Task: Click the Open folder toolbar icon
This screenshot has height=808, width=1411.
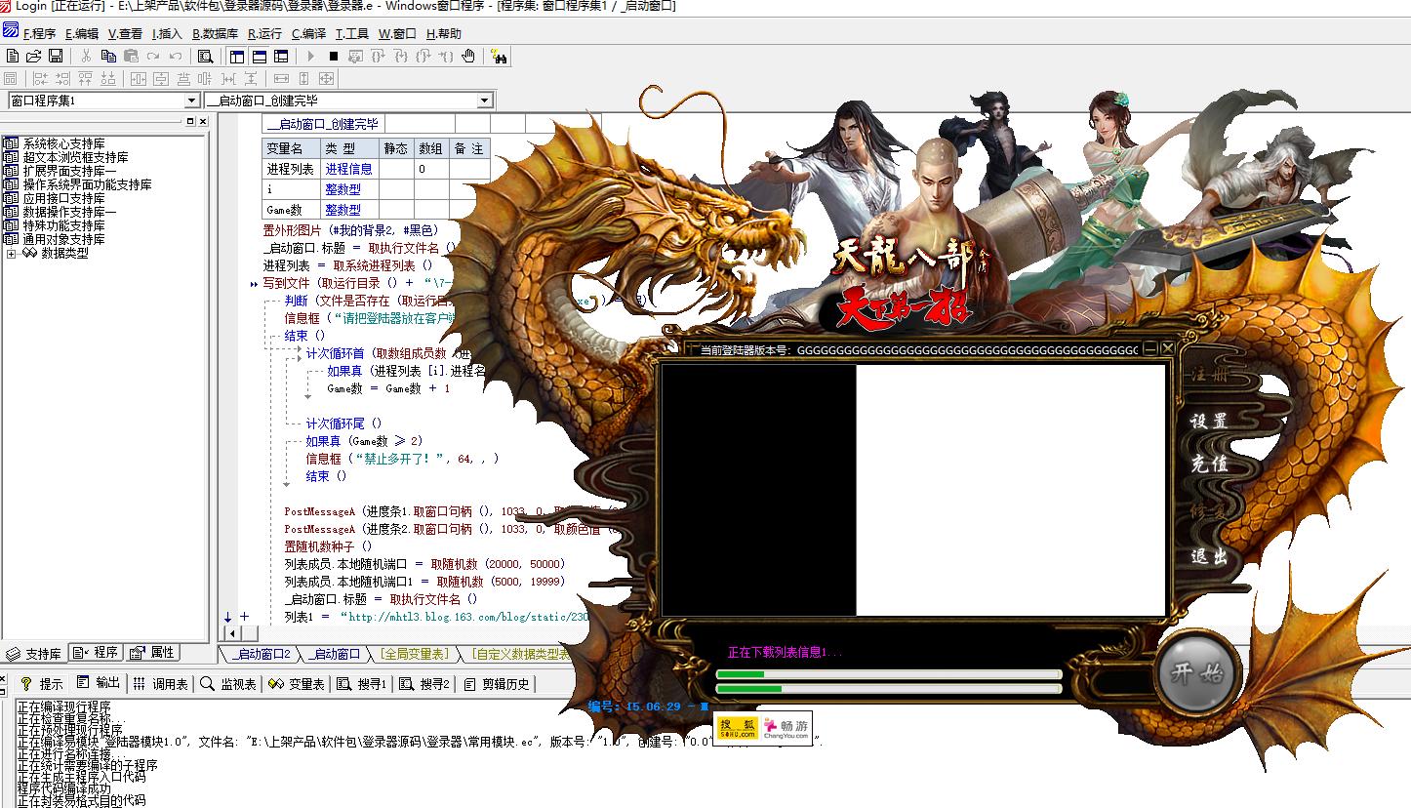Action: [x=34, y=57]
